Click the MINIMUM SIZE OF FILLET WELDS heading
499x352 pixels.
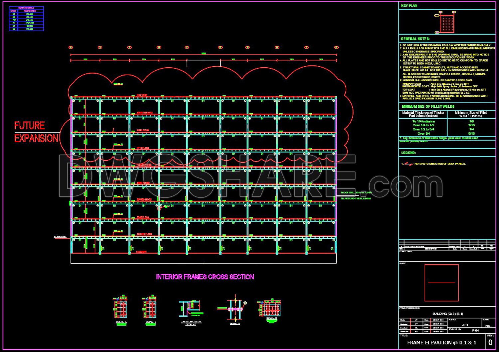tap(428, 106)
